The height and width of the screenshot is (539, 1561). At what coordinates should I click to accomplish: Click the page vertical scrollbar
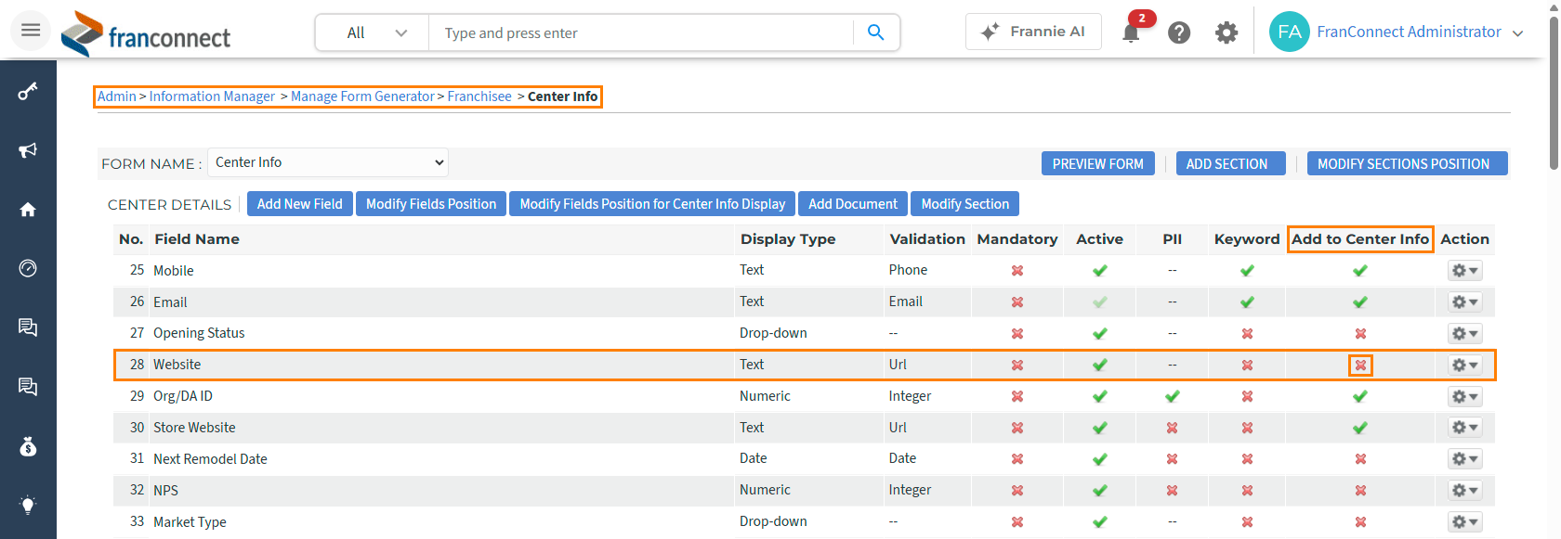(x=1554, y=93)
